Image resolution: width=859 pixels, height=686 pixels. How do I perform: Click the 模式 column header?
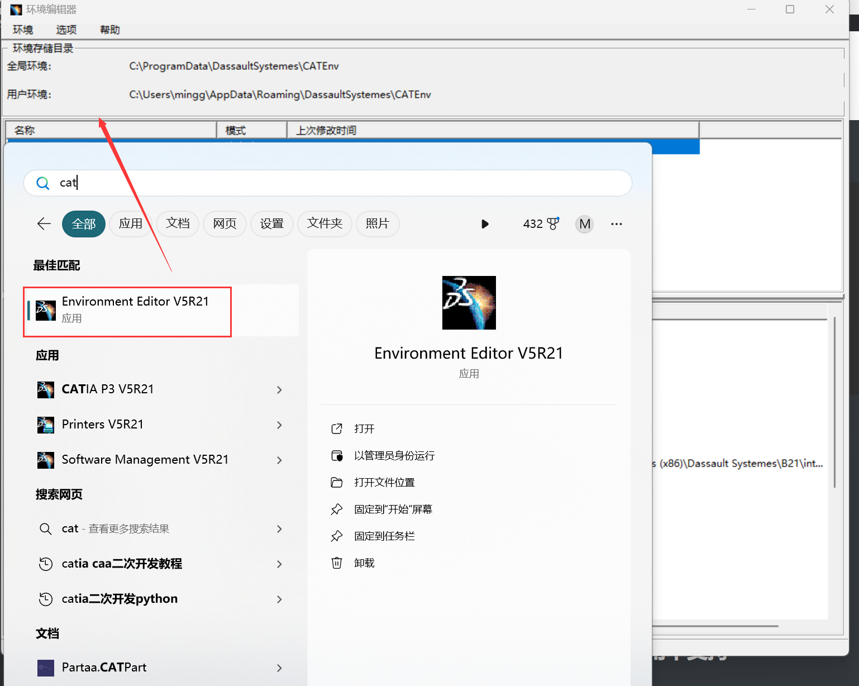(252, 130)
